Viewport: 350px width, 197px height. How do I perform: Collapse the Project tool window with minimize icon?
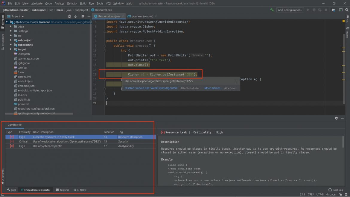pyautogui.click(x=89, y=16)
